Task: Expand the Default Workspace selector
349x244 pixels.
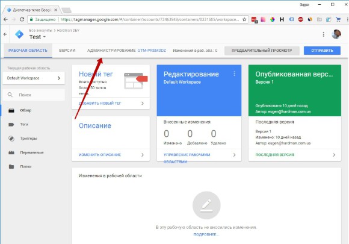Action: 34,78
